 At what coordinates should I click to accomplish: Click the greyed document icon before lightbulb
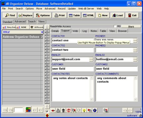[x=79, y=110]
